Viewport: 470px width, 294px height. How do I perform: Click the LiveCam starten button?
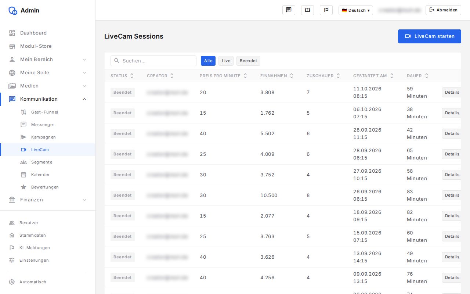click(430, 36)
